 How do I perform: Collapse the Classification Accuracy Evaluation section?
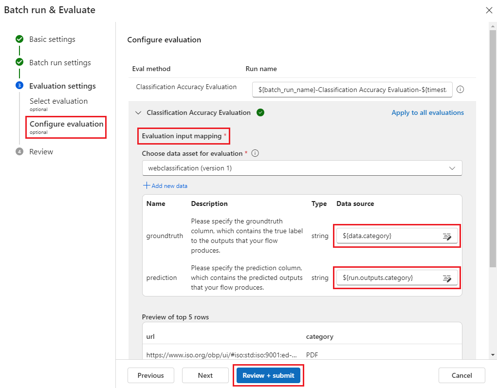pyautogui.click(x=138, y=112)
